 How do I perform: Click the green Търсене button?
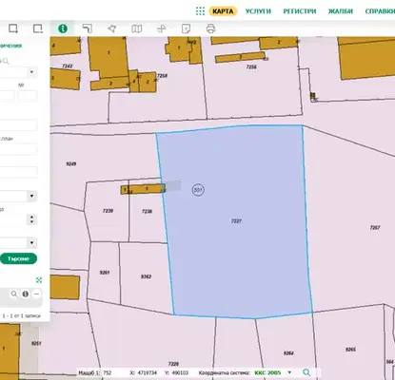pyautogui.click(x=18, y=258)
